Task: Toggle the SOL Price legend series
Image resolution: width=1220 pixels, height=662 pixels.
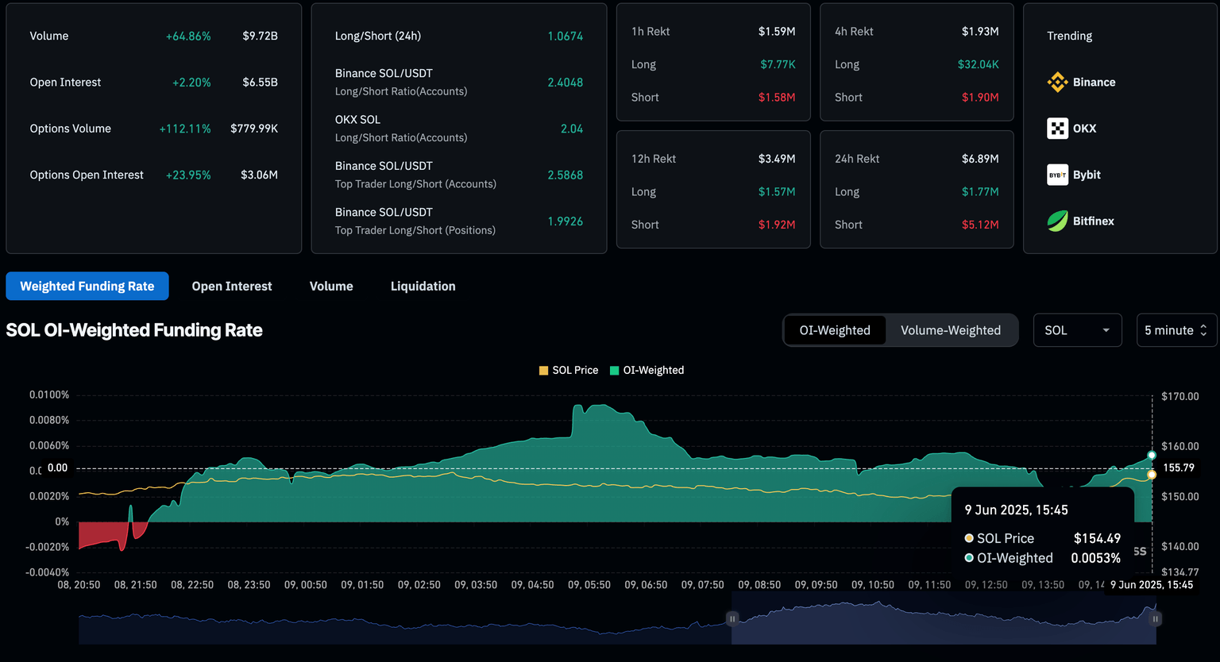Action: 568,371
